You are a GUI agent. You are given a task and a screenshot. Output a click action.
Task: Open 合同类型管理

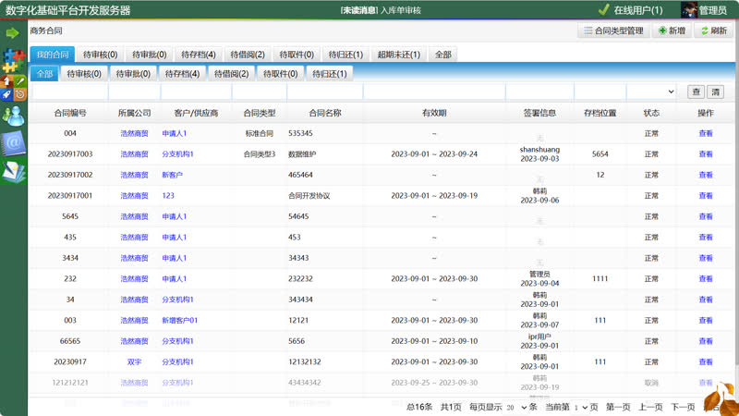(x=612, y=31)
